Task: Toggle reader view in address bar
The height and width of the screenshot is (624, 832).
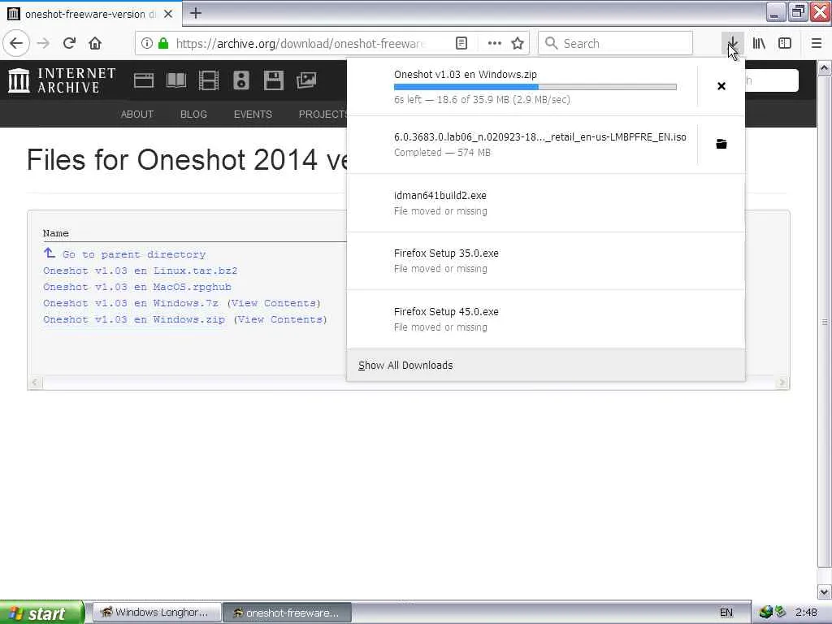Action: click(461, 44)
